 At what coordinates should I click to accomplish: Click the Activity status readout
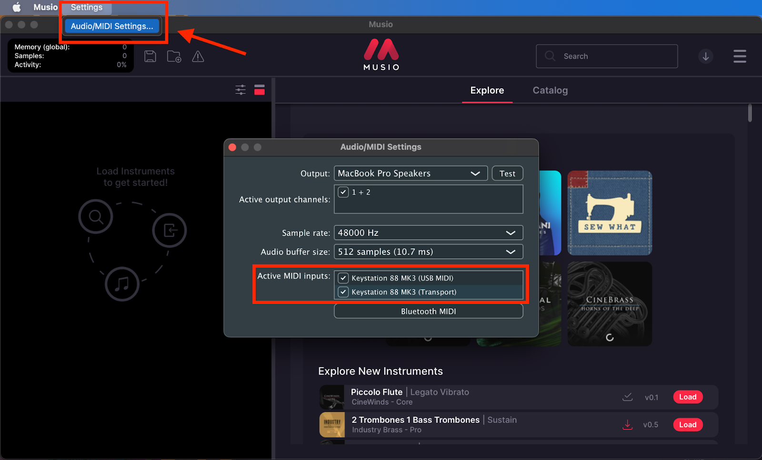pos(70,64)
